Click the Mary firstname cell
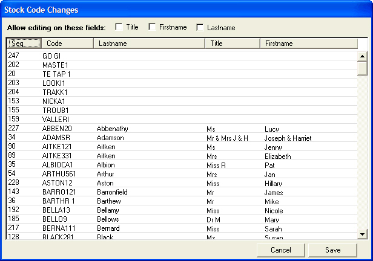 pyautogui.click(x=272, y=220)
